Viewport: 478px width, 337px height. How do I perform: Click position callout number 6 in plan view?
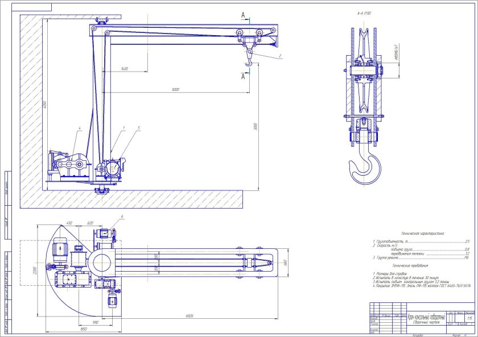coord(121,217)
